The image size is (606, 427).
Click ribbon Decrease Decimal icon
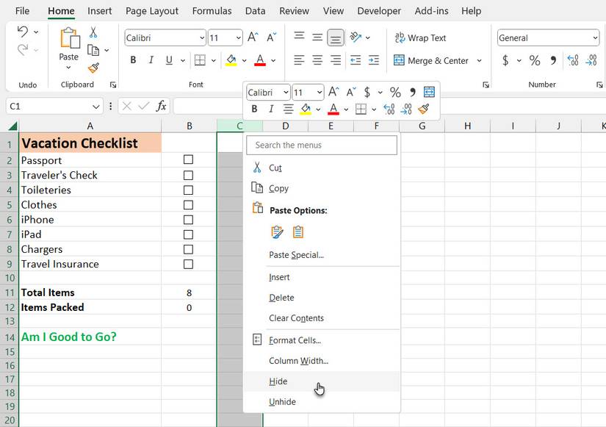tap(591, 60)
